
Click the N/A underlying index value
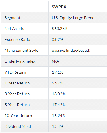point(55,61)
